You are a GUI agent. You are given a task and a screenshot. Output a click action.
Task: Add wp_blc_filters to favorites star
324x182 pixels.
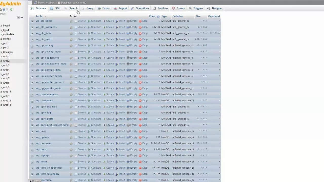pyautogui.click(x=71, y=21)
